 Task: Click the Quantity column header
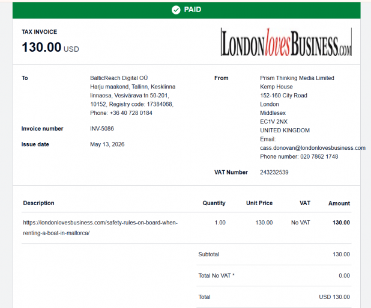(214, 203)
